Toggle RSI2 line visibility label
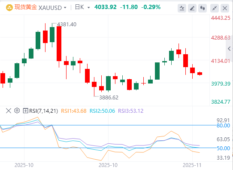This screenshot has height=170, width=233. (102, 111)
